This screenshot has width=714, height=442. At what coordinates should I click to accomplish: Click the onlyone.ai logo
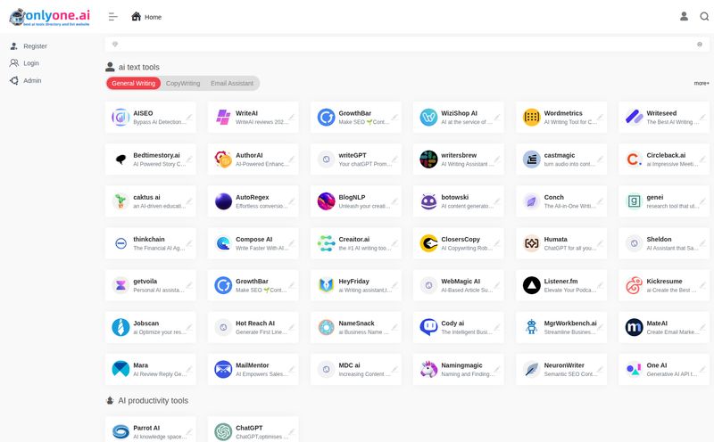point(50,17)
